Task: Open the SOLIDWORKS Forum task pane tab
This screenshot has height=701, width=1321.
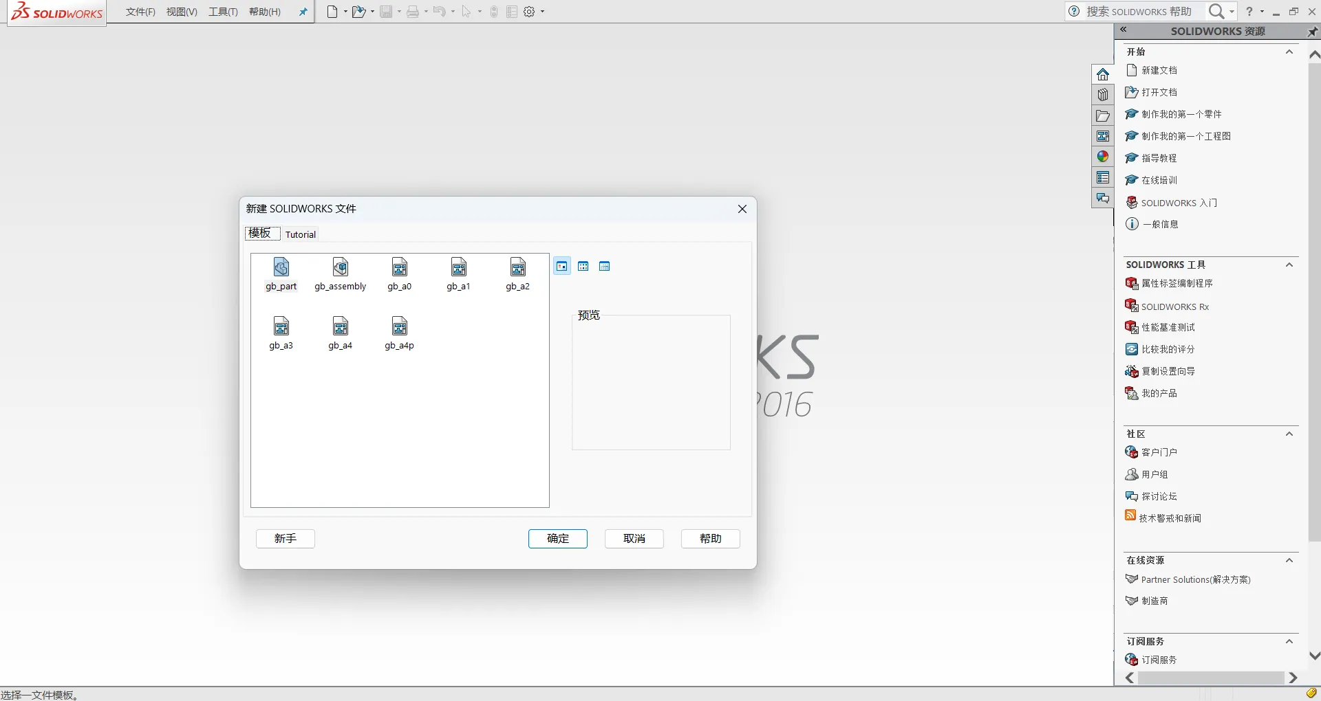Action: click(1103, 198)
